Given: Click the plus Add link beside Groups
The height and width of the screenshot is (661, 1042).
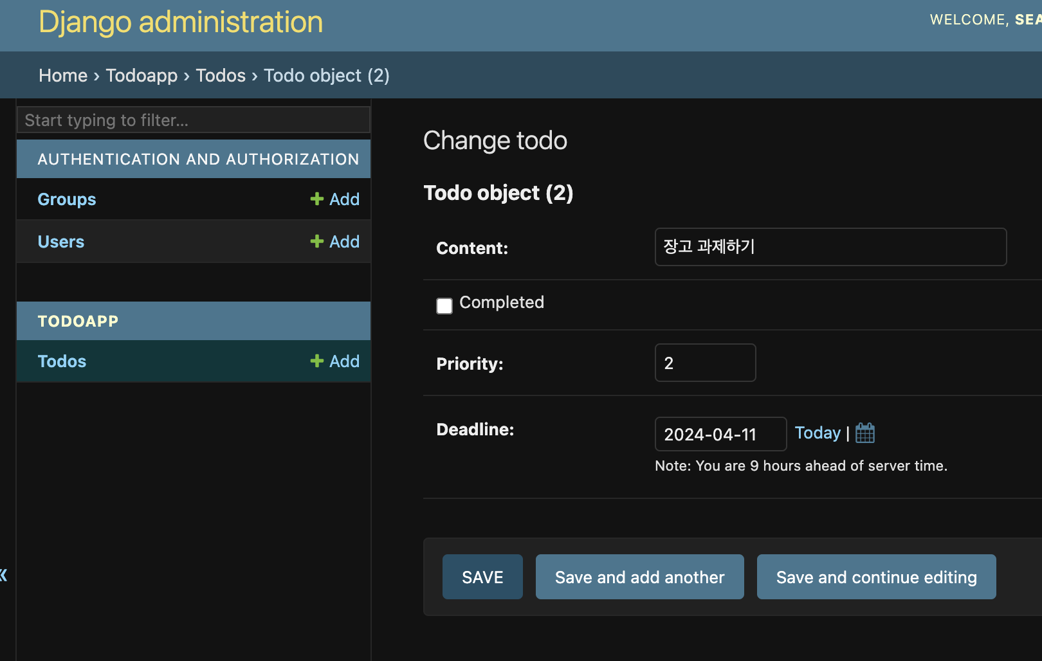Looking at the screenshot, I should tap(334, 199).
